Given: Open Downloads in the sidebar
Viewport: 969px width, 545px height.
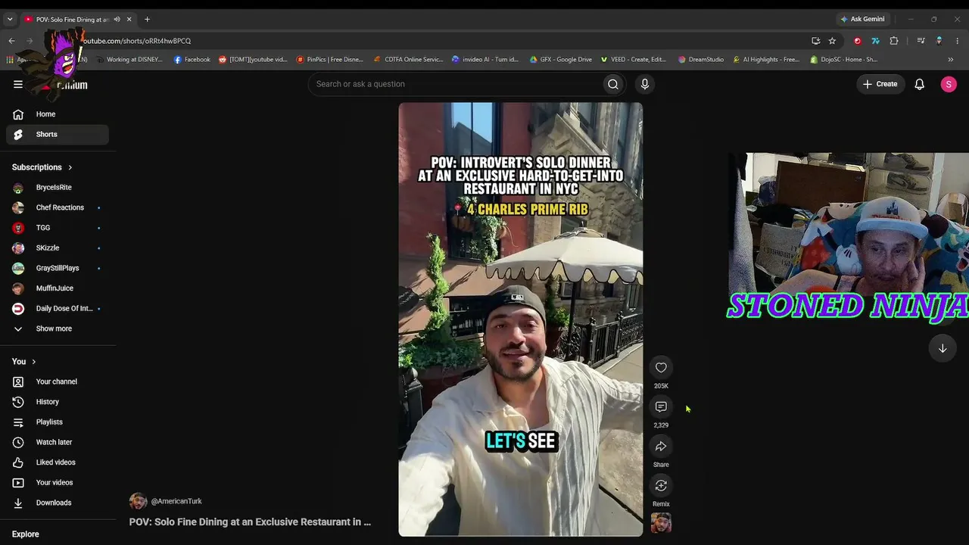Looking at the screenshot, I should click(x=58, y=503).
